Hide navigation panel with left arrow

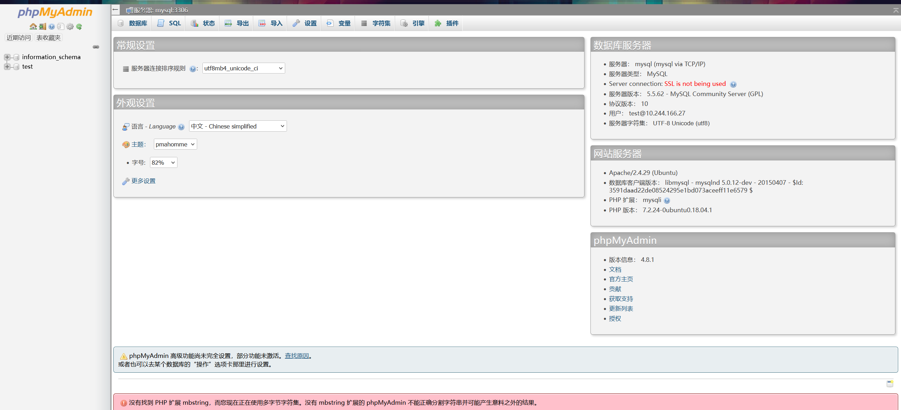pos(115,10)
